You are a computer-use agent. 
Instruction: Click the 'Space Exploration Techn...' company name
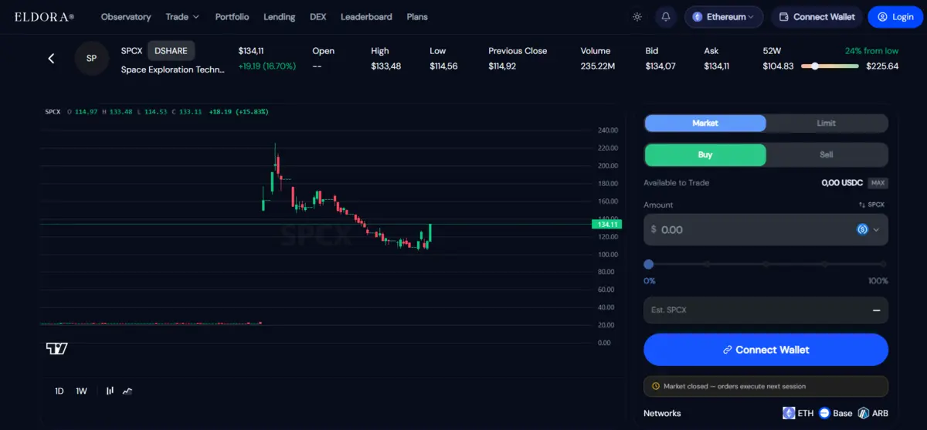[173, 69]
